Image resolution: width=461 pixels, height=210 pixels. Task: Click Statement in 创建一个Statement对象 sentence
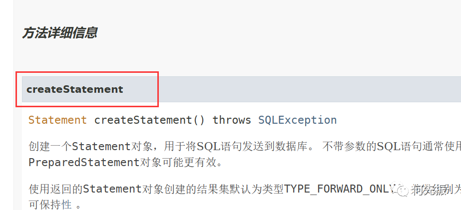point(101,146)
